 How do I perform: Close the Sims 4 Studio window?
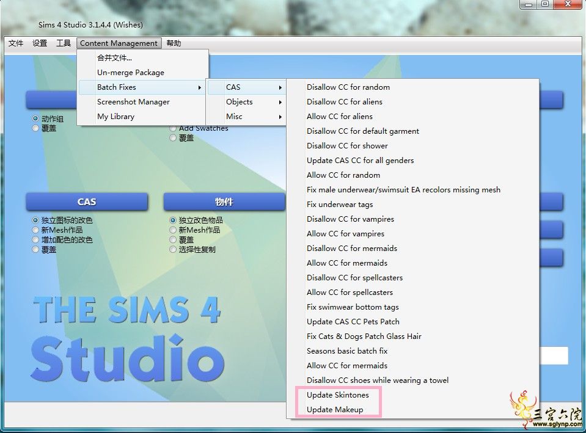568,4
